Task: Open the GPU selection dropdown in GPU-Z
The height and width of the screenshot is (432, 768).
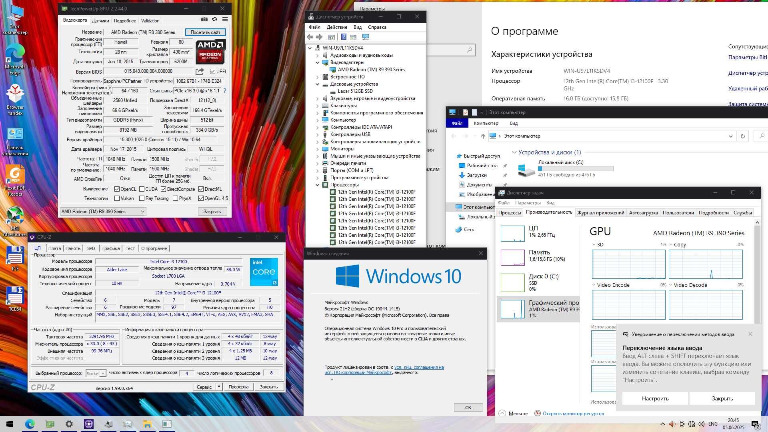Action: tap(103, 212)
